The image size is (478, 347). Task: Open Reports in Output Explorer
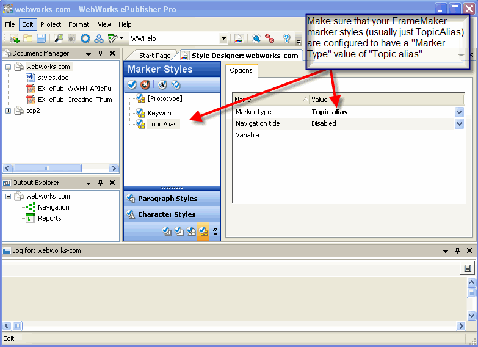click(x=49, y=218)
